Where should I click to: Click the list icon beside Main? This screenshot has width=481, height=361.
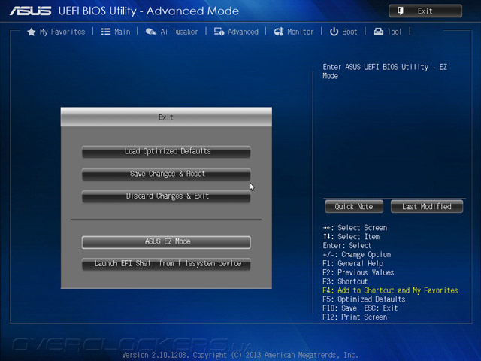click(106, 32)
